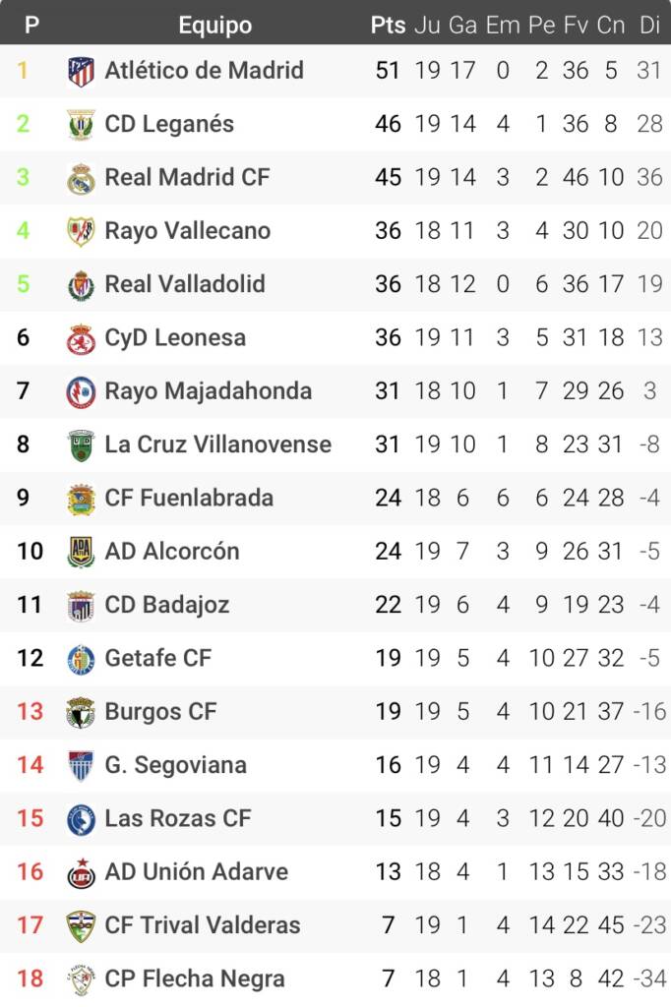Tap the AD Alcorcón crest
671x1007 pixels.
pyautogui.click(x=81, y=552)
